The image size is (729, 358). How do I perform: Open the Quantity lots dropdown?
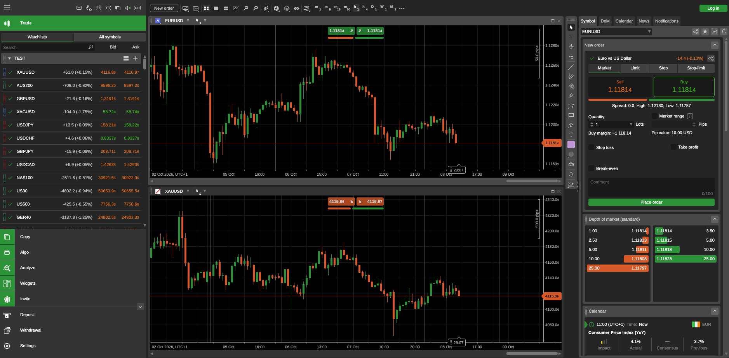pos(631,125)
